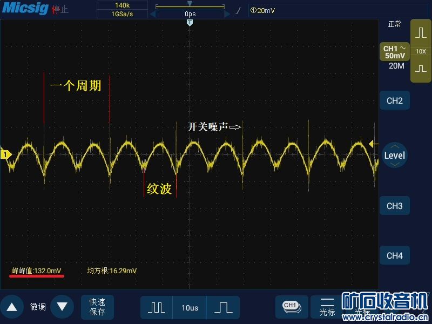Select the channel 1 ground marker

5,154
